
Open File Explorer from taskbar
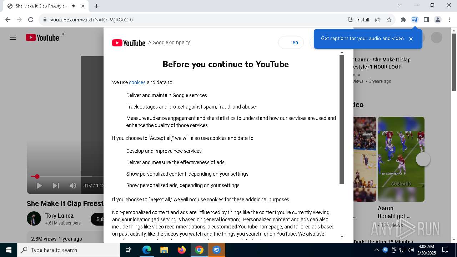coord(164,250)
